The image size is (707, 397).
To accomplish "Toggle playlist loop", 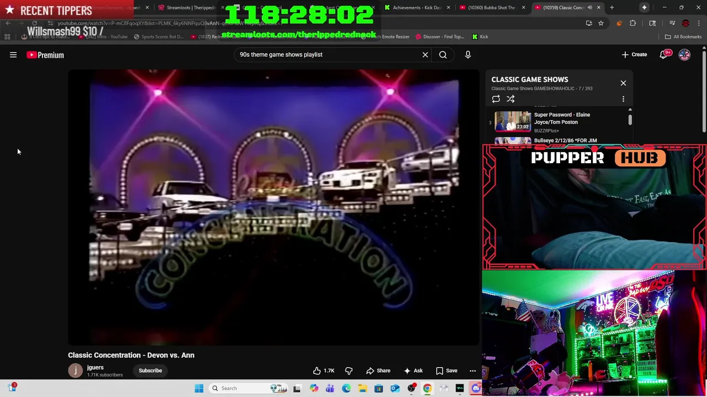I will pos(496,99).
